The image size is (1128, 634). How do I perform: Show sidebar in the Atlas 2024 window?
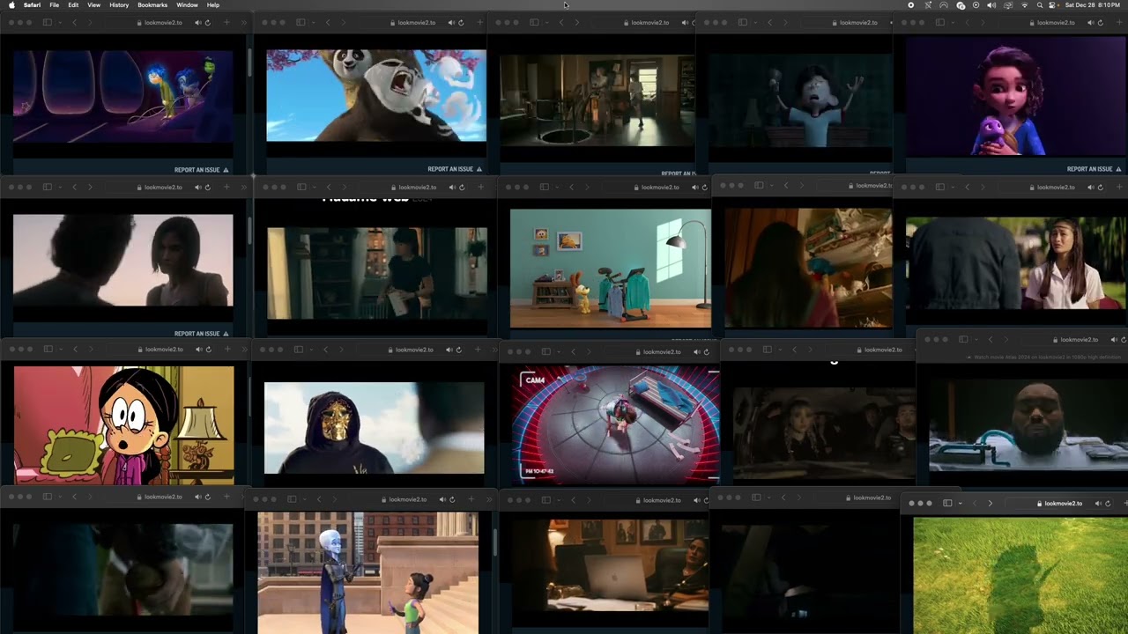point(963,339)
